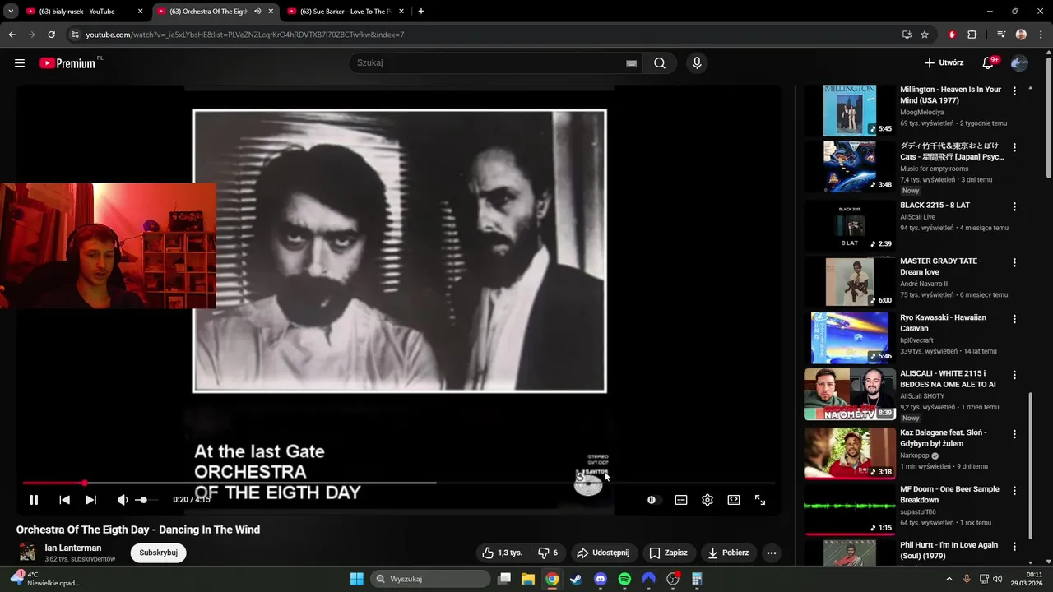Click the address bar URL
1053x592 pixels.
tap(245, 35)
